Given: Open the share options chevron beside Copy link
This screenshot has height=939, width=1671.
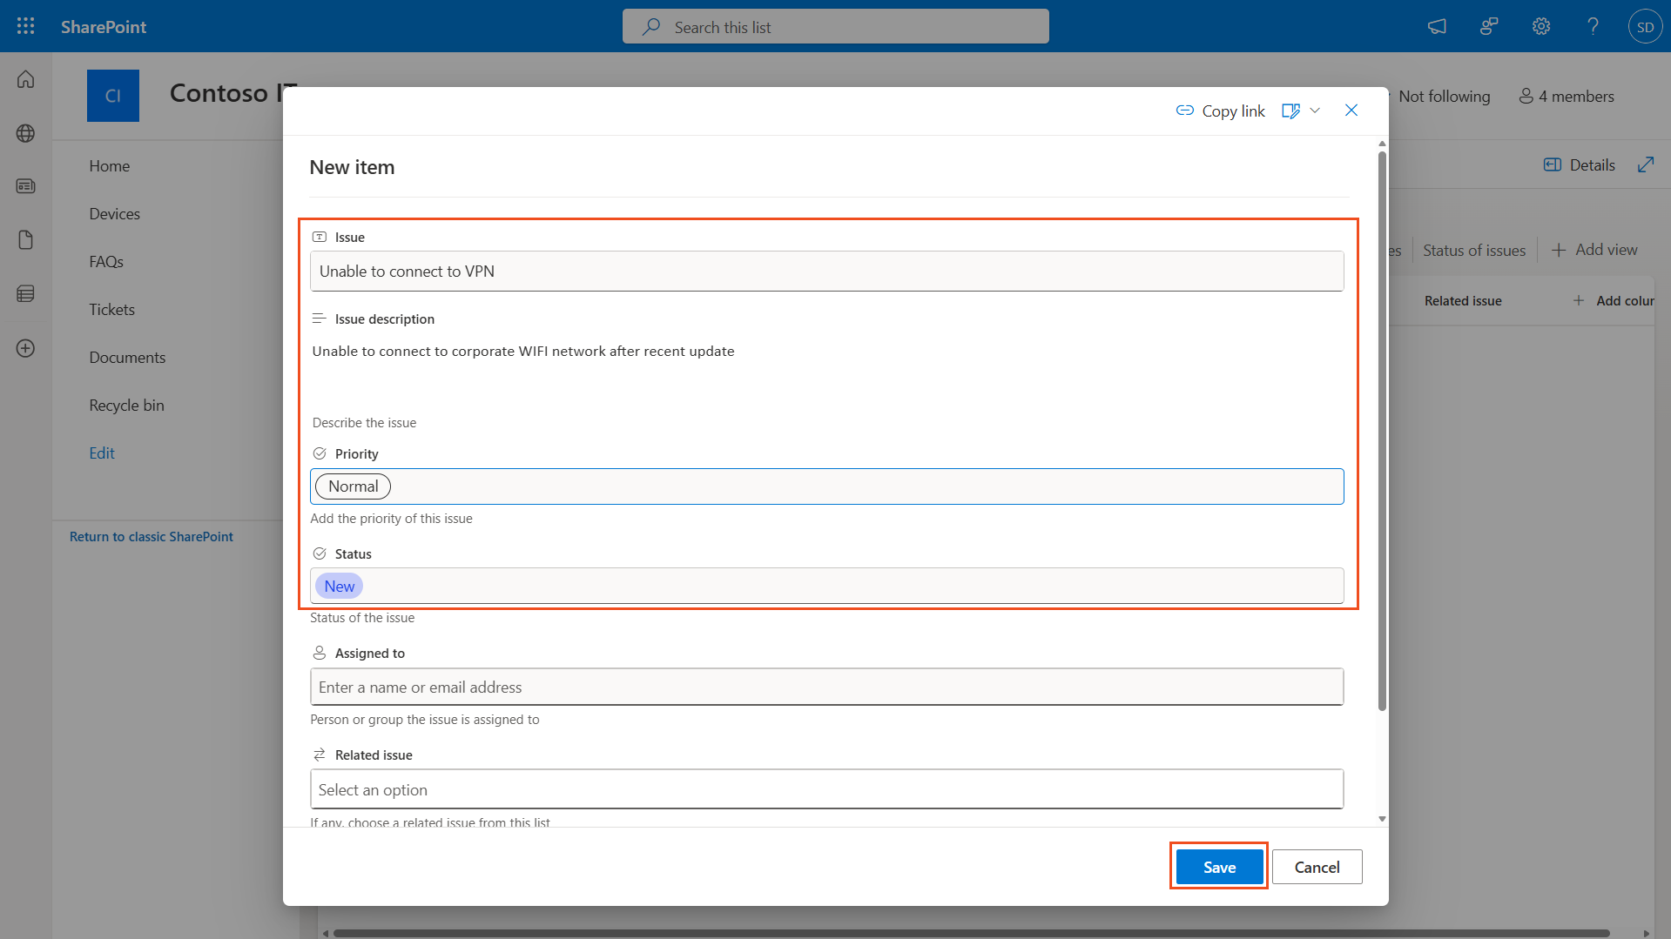Looking at the screenshot, I should tap(1317, 111).
